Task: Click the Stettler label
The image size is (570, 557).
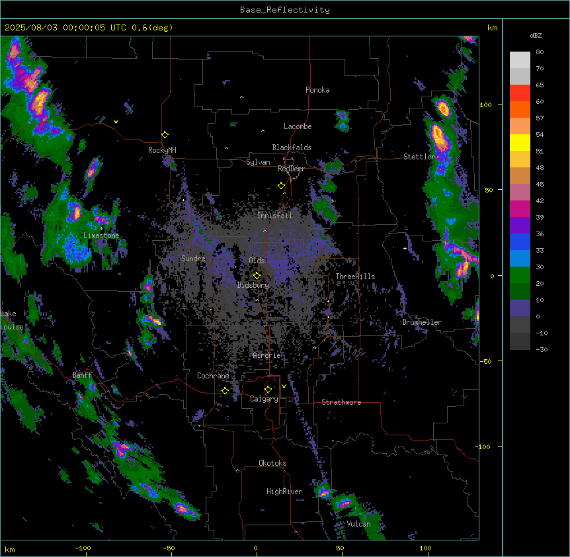Action: (419, 157)
